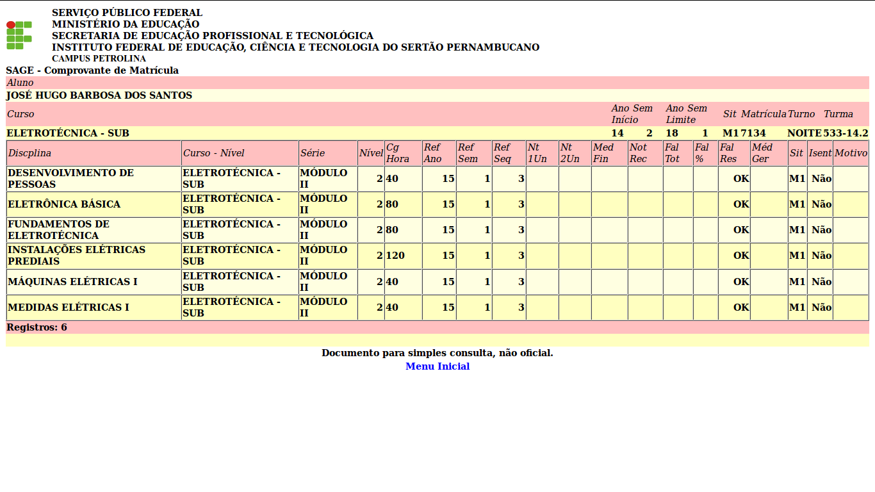875x492 pixels.
Task: Select the DESENVOLVIMENTO DE PESSOAS discipline cell
Action: [x=94, y=179]
